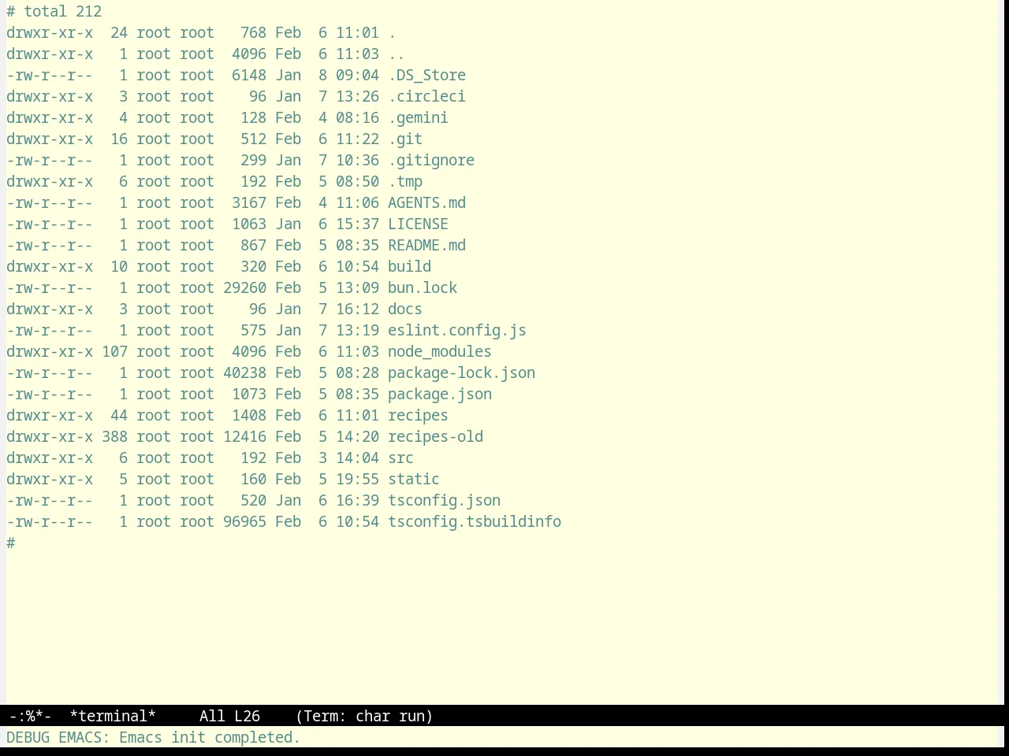Click the size 12416 of recipes-old

pyautogui.click(x=244, y=436)
